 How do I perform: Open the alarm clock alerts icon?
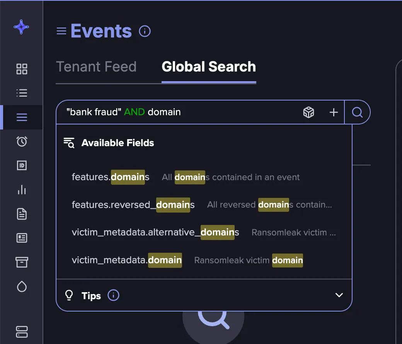(22, 141)
